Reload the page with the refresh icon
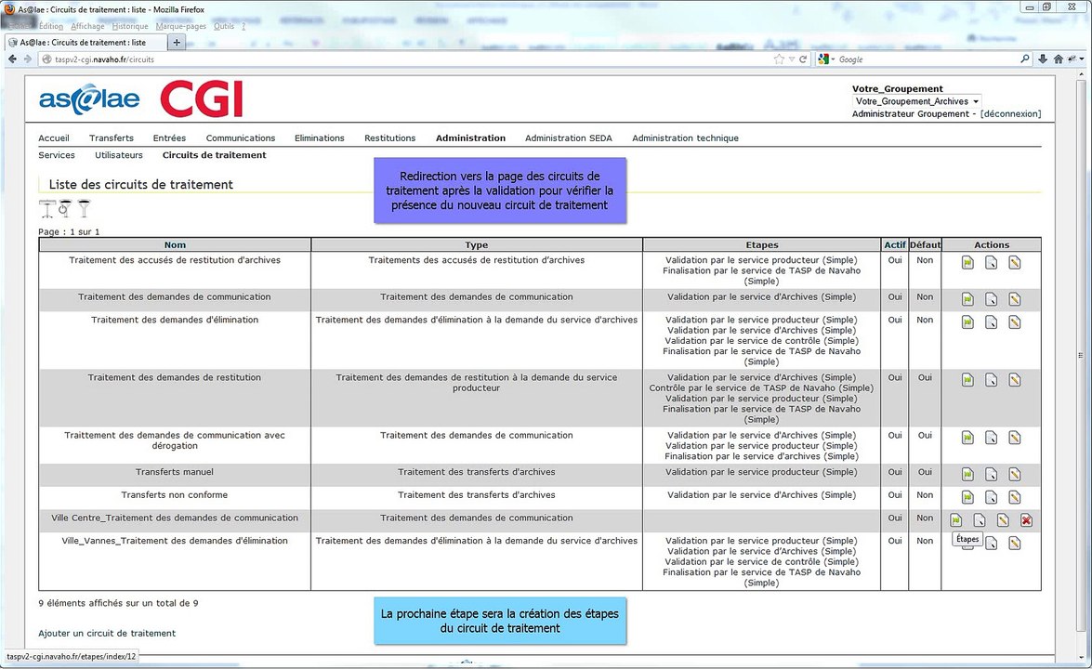 point(803,59)
